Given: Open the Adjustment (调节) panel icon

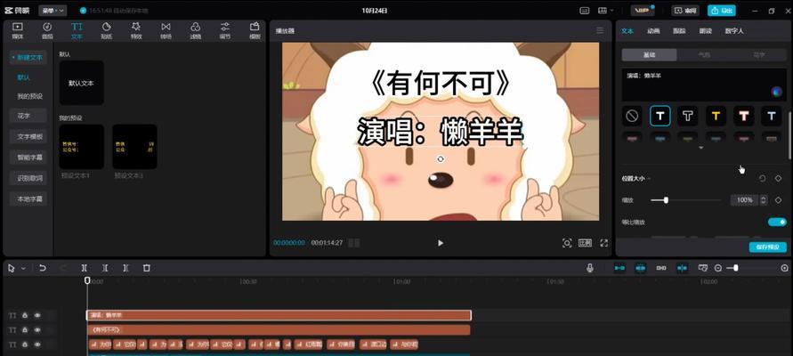Looking at the screenshot, I should tap(225, 30).
